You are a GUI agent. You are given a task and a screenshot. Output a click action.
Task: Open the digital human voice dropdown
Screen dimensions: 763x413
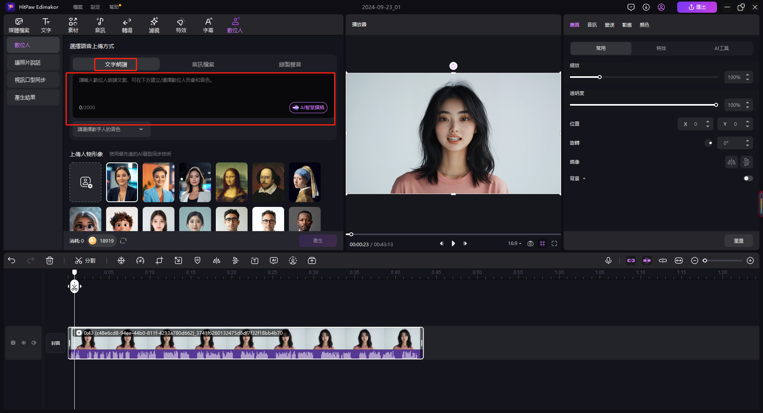[110, 129]
